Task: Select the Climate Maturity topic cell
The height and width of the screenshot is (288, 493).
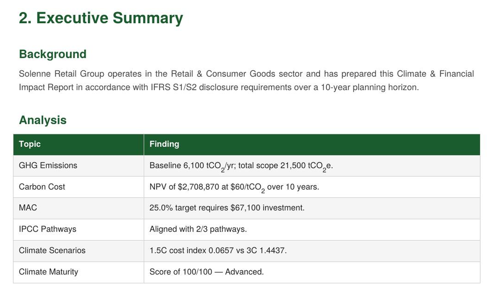Action: point(79,272)
